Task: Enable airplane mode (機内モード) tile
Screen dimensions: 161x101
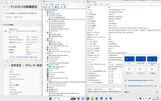Action: coord(130,69)
